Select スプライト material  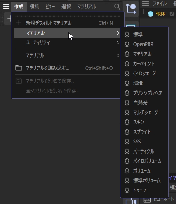tap(145, 132)
